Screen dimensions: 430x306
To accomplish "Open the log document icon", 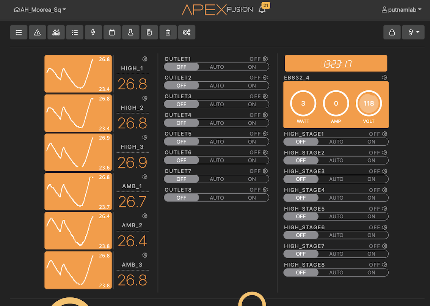I will pyautogui.click(x=149, y=32).
